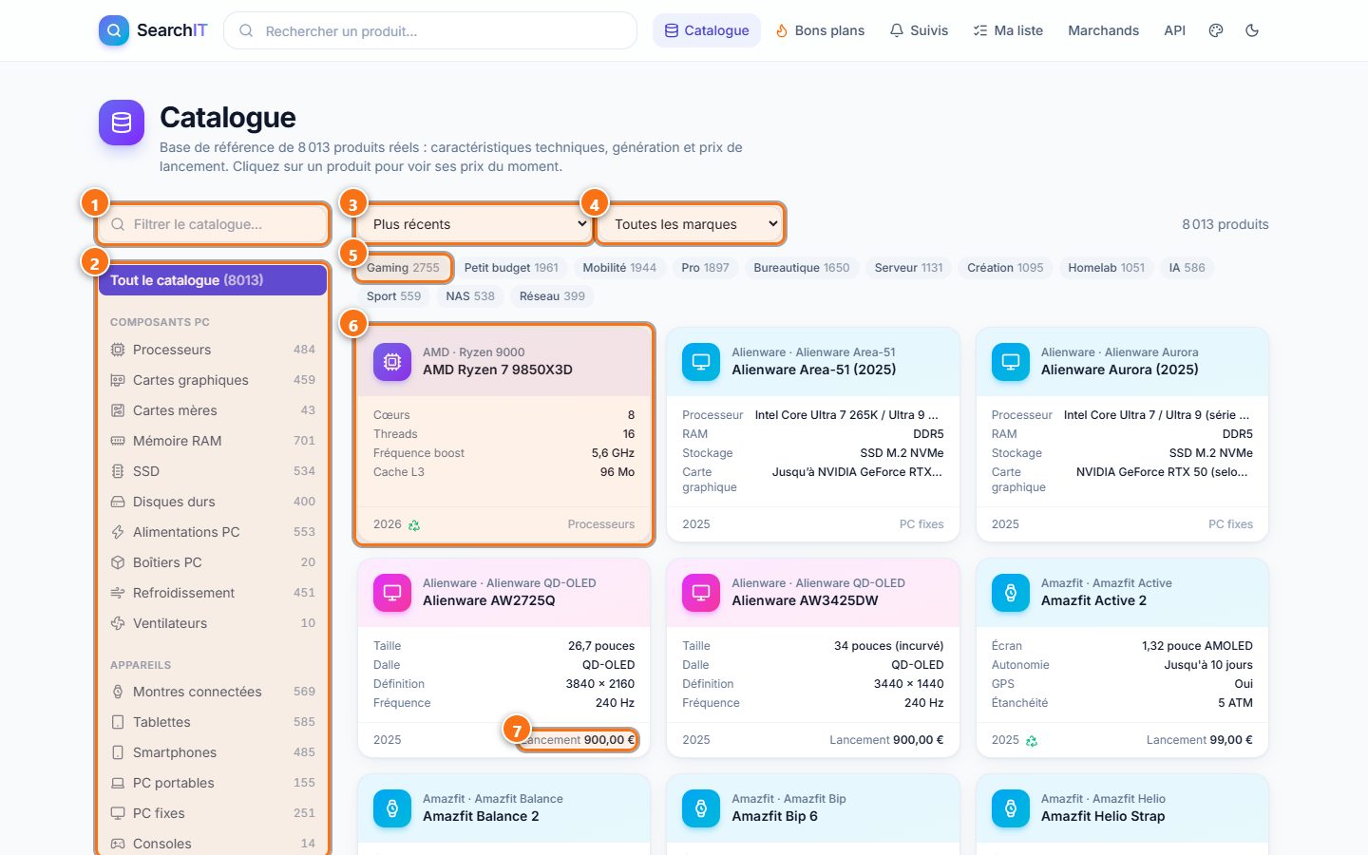1368x855 pixels.
Task: Open the color theme palette icon
Action: click(1216, 30)
